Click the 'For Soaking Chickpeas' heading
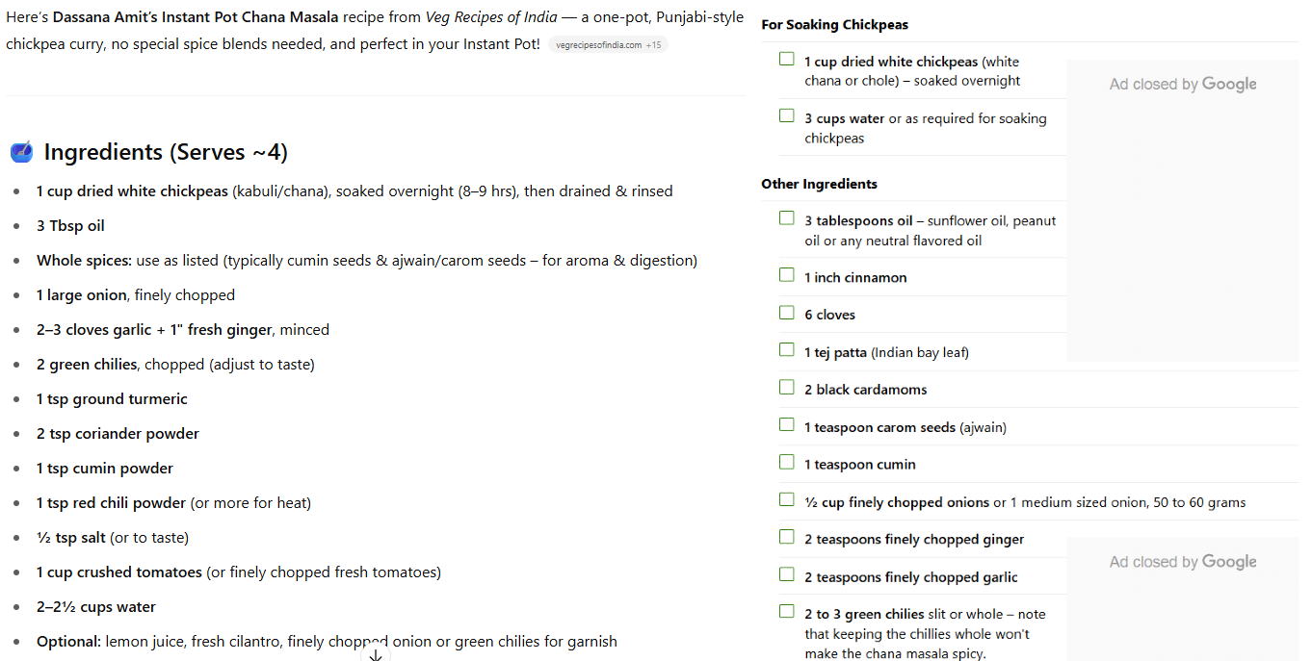1312x661 pixels. (834, 25)
